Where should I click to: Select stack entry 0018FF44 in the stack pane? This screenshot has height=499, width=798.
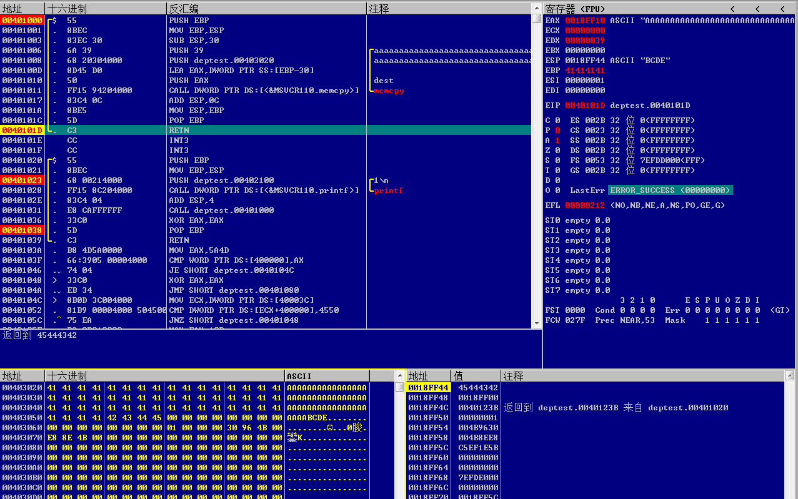(x=428, y=387)
